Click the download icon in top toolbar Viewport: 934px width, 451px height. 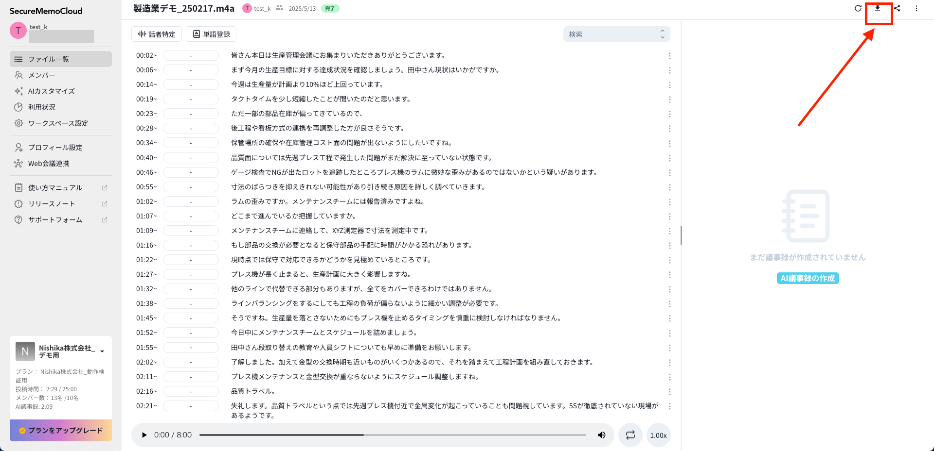click(x=878, y=8)
